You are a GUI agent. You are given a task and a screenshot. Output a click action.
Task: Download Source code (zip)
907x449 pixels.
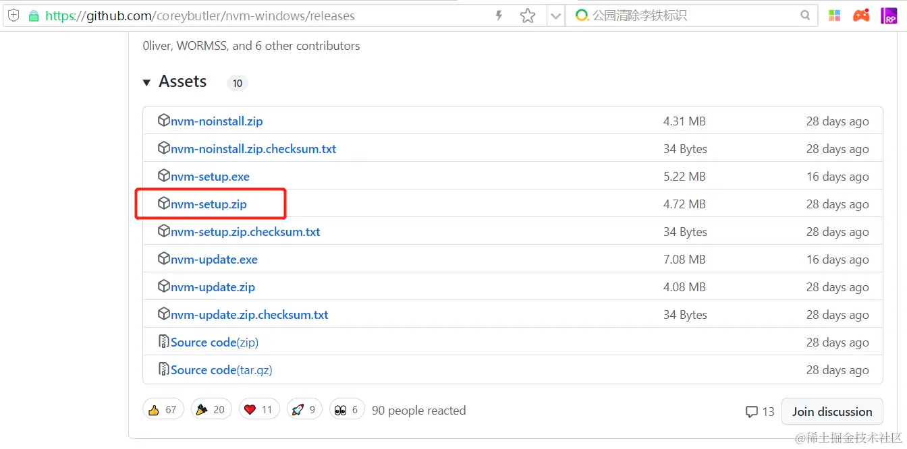(215, 342)
